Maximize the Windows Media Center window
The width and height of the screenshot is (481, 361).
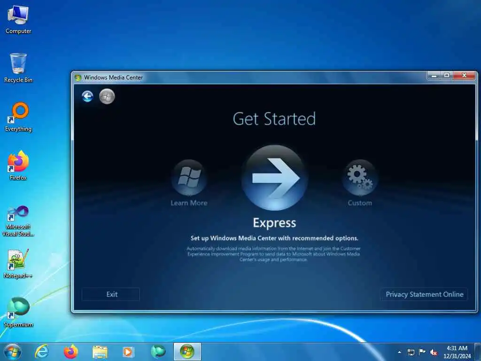tap(447, 75)
